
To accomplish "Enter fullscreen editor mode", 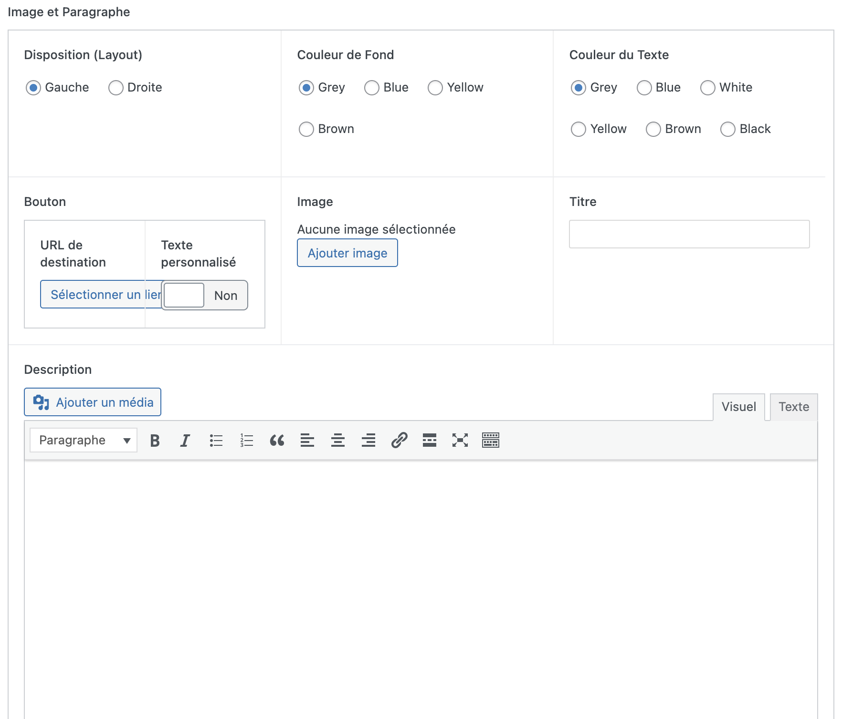I will tap(460, 441).
